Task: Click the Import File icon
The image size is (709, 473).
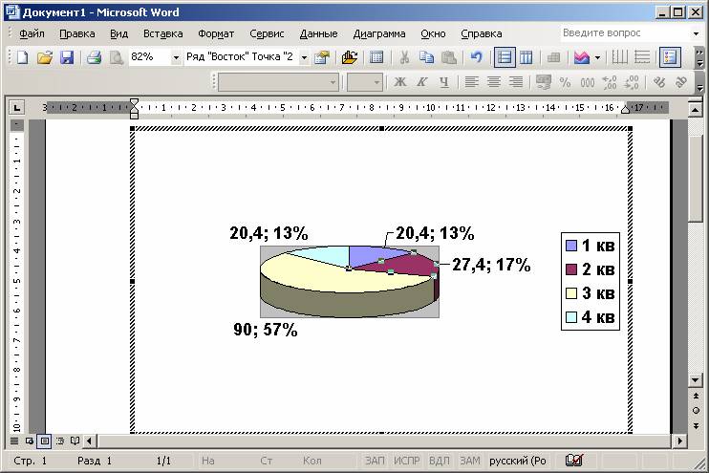Action: point(349,57)
